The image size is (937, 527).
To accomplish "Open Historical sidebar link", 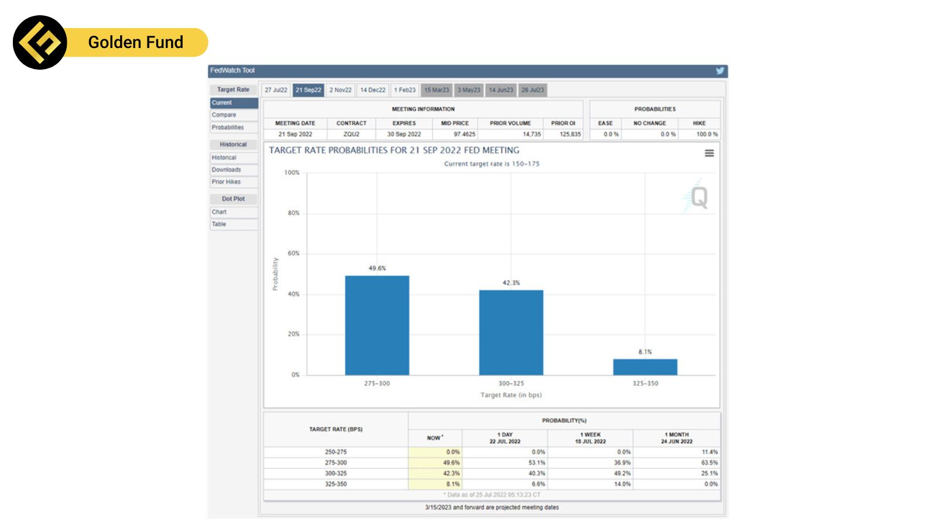I will [234, 158].
